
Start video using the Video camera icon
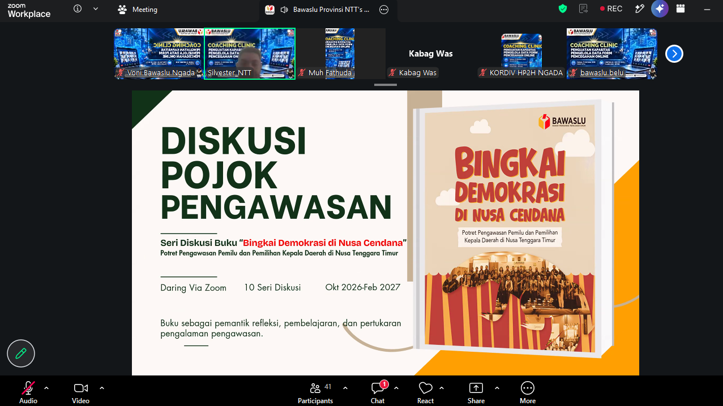(80, 388)
